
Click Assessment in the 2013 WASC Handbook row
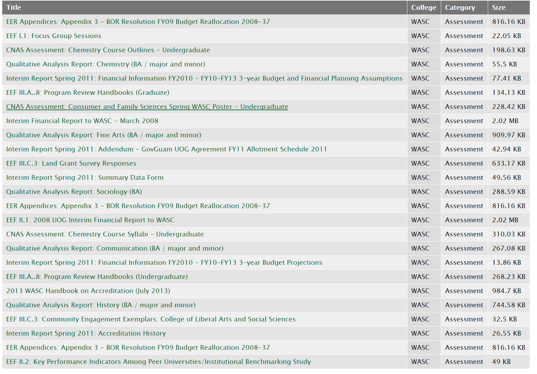point(464,291)
